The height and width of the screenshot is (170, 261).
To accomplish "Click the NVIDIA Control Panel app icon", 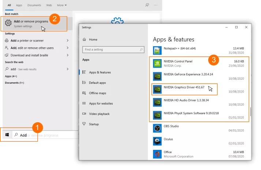I will [x=157, y=64].
